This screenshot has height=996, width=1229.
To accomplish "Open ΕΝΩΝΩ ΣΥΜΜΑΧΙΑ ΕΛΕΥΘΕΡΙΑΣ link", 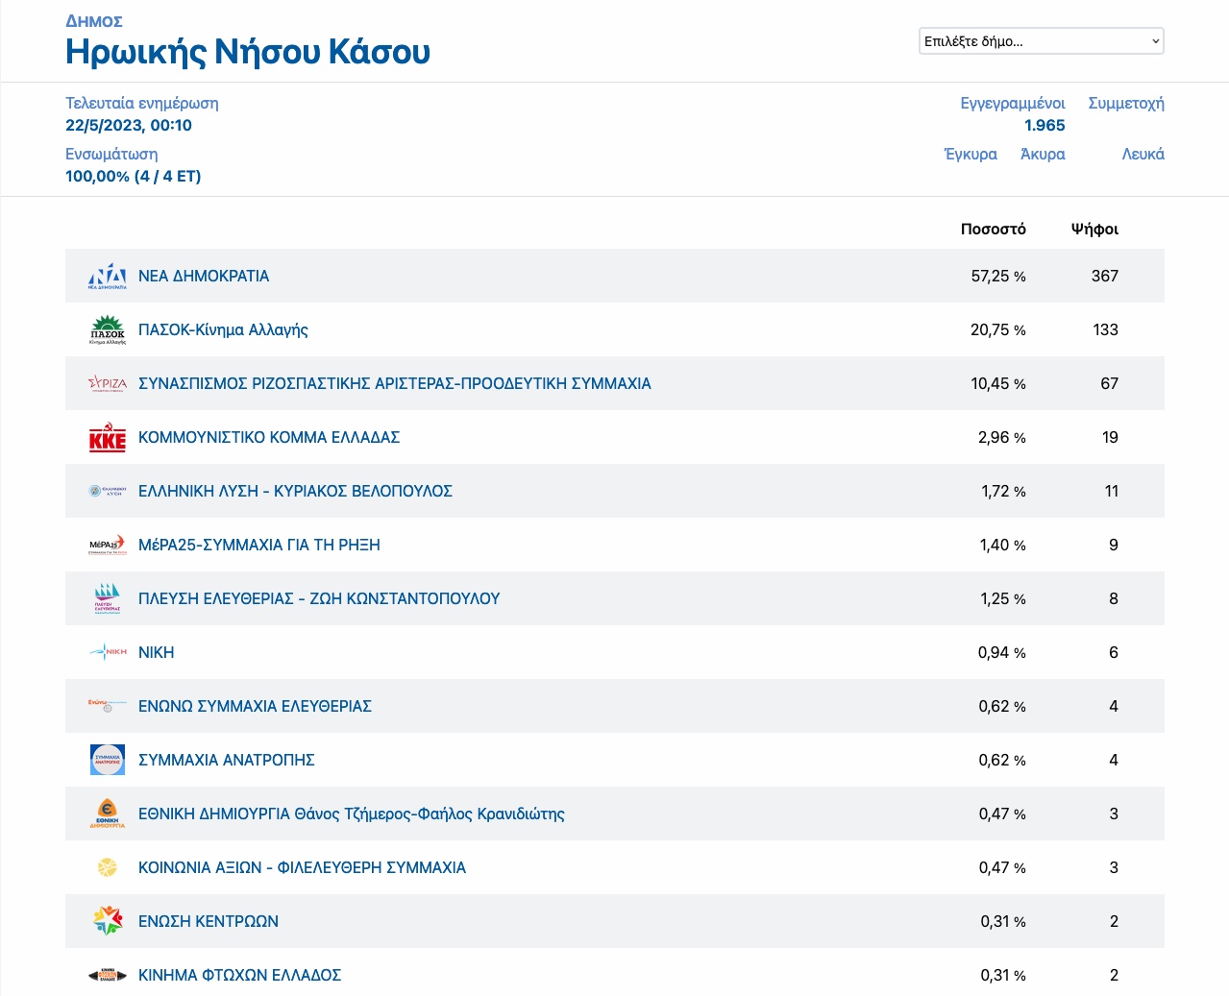I will pyautogui.click(x=255, y=706).
